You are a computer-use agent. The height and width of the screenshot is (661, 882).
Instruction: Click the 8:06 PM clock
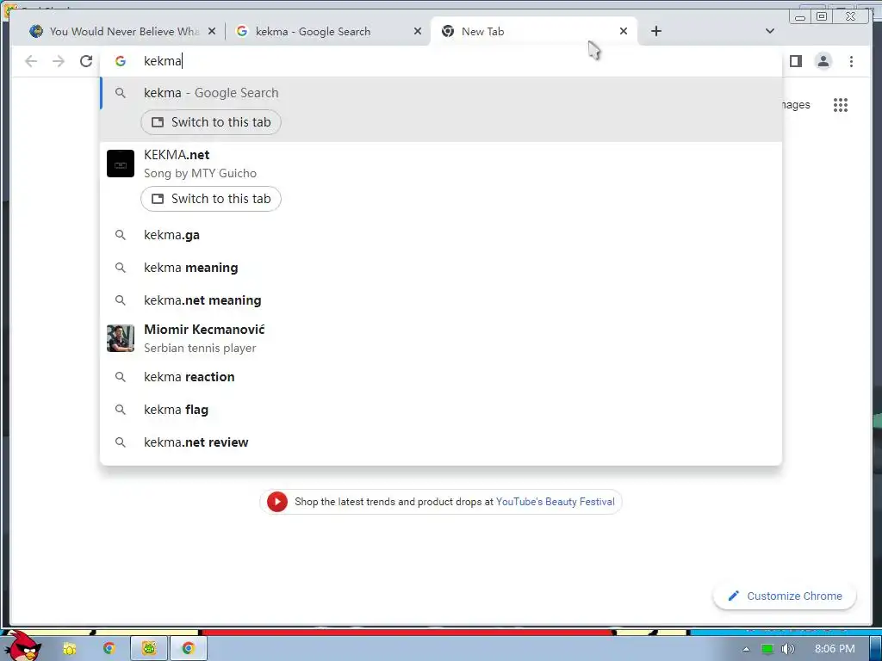[835, 649]
